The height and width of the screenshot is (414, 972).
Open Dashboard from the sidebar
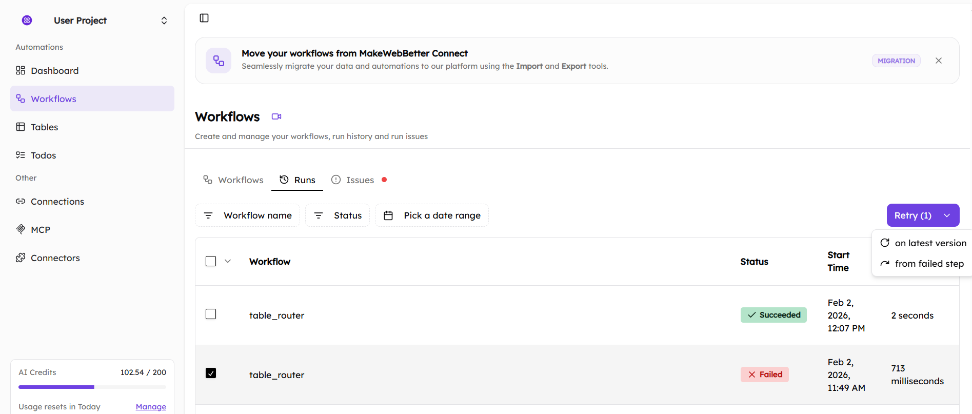click(54, 71)
